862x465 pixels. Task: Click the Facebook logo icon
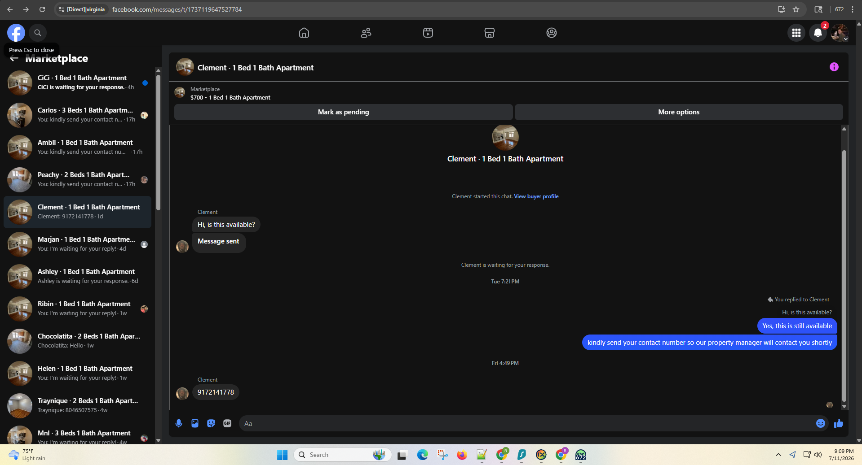click(x=16, y=33)
